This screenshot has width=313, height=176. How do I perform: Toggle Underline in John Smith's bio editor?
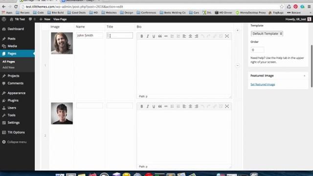pos(154,36)
